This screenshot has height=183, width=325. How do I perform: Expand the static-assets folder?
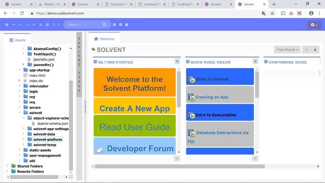19,150
